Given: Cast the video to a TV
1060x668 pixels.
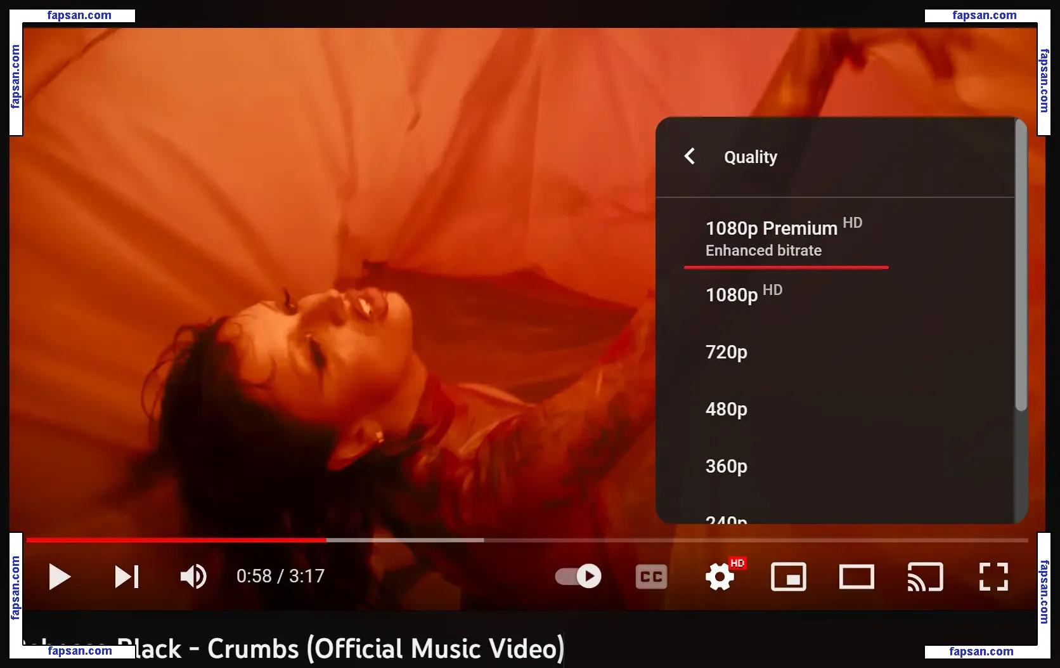Looking at the screenshot, I should click(925, 577).
